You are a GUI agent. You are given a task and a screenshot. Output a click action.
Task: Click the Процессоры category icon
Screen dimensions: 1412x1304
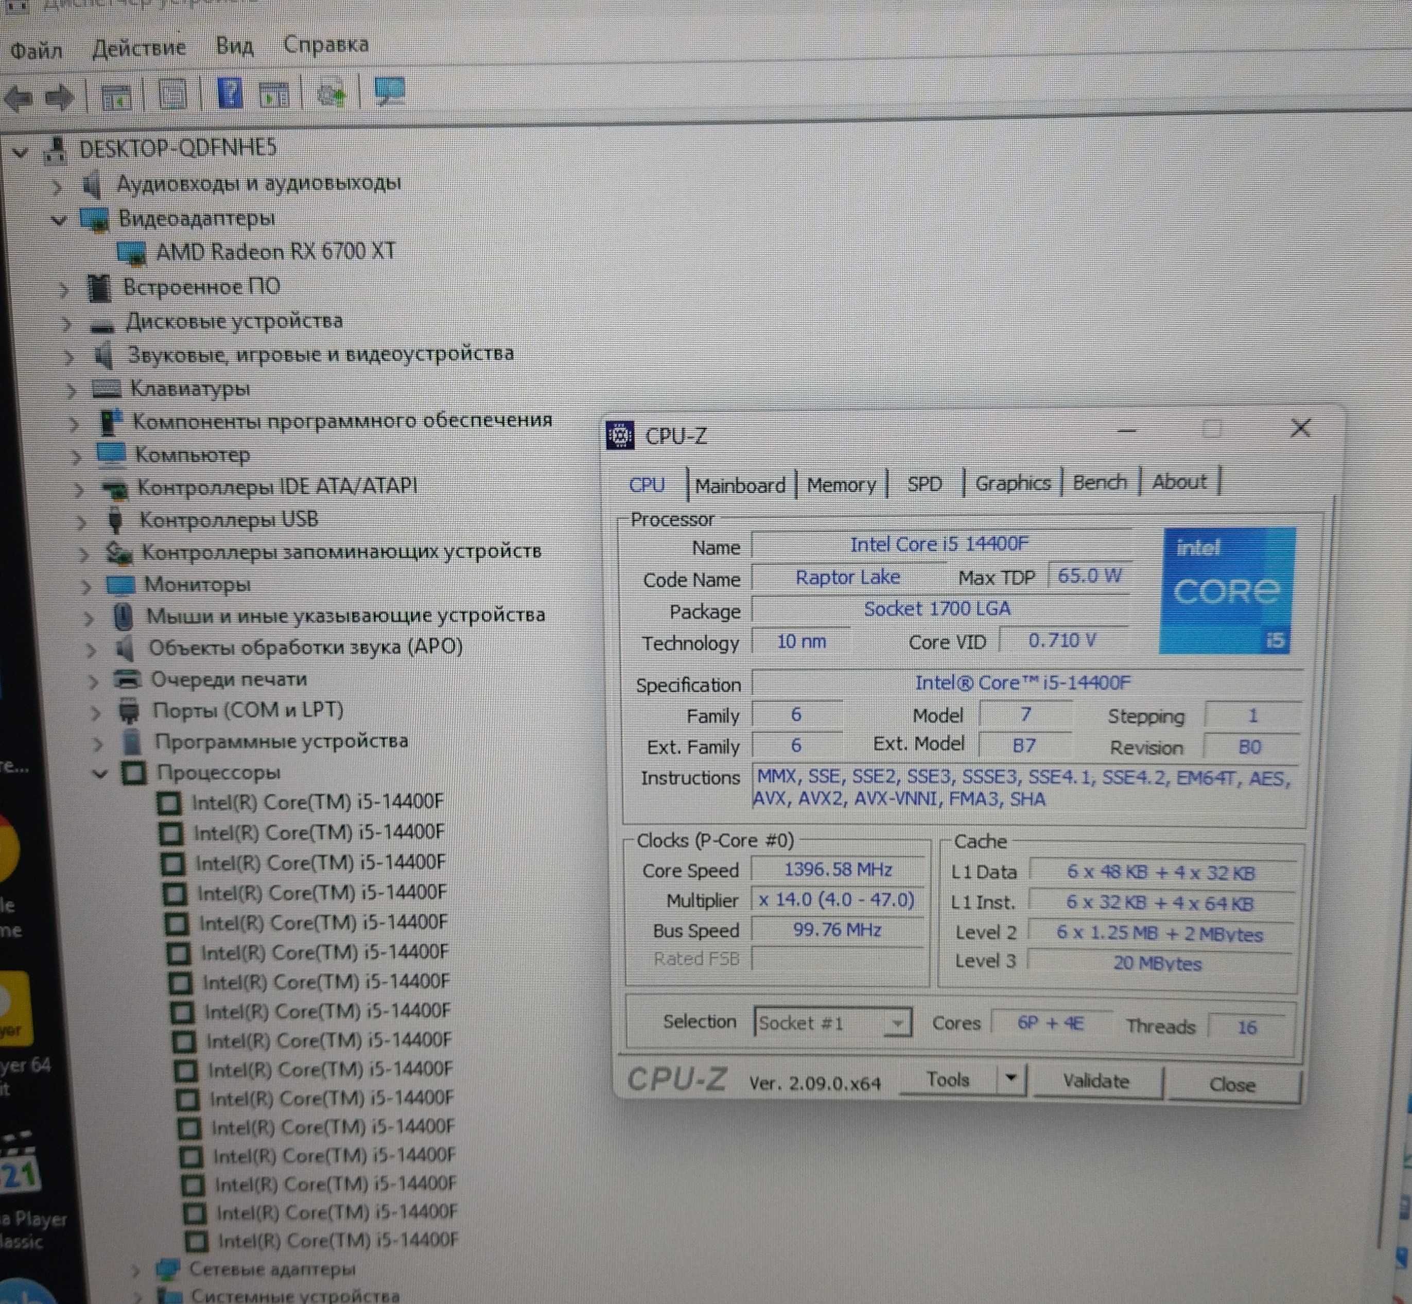click(133, 773)
